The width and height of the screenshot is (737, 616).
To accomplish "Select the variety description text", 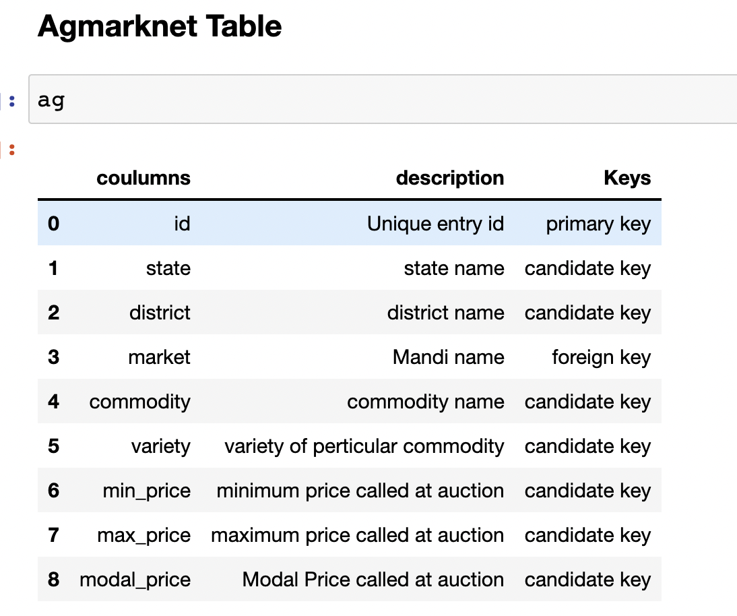I will pyautogui.click(x=364, y=445).
